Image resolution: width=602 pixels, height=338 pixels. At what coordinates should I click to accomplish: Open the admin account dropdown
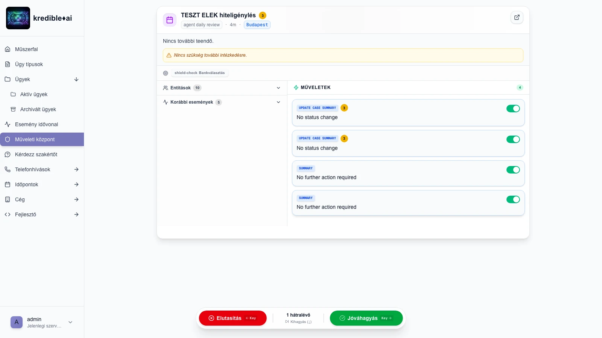pos(70,322)
